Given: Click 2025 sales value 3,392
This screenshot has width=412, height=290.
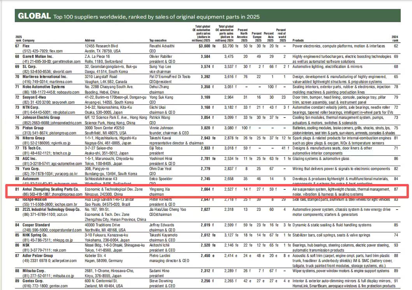Looking at the screenshot, I should (205, 77).
